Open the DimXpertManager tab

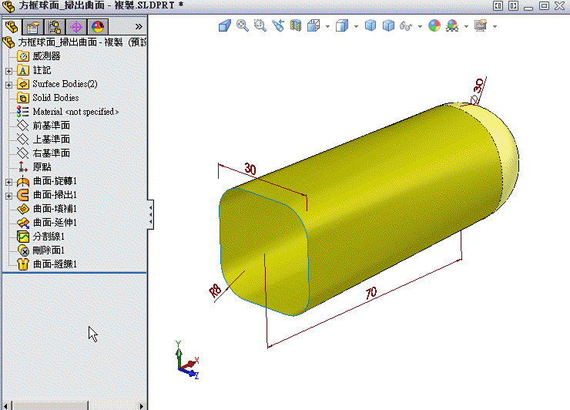(x=76, y=26)
